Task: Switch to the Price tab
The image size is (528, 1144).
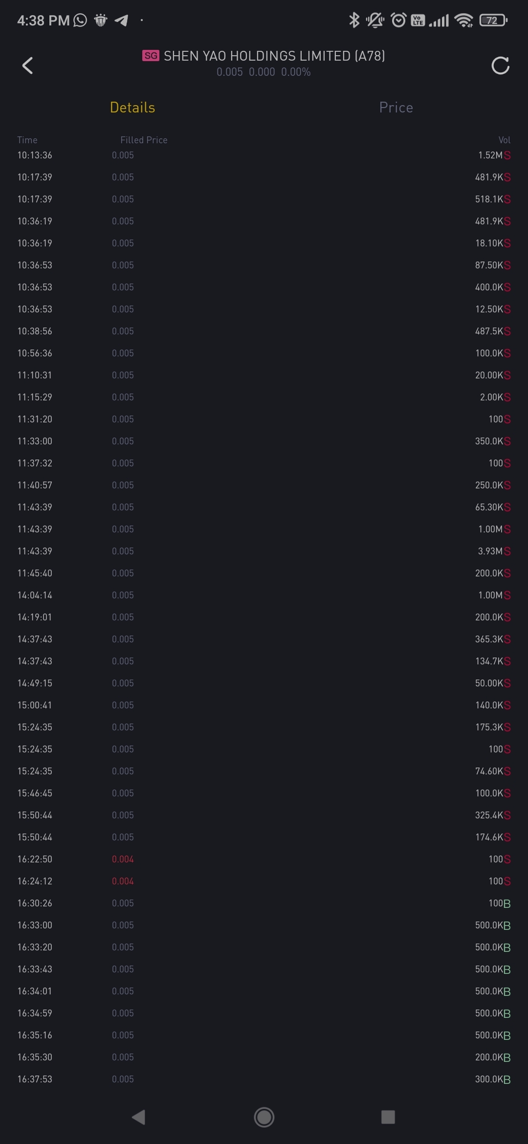Action: (x=396, y=108)
